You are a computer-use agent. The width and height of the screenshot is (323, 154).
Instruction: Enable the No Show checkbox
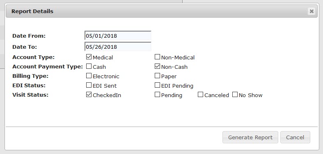pos(235,95)
